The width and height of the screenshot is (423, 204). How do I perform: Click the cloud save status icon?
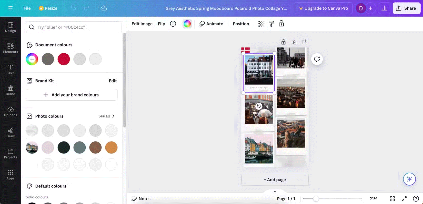click(x=104, y=8)
